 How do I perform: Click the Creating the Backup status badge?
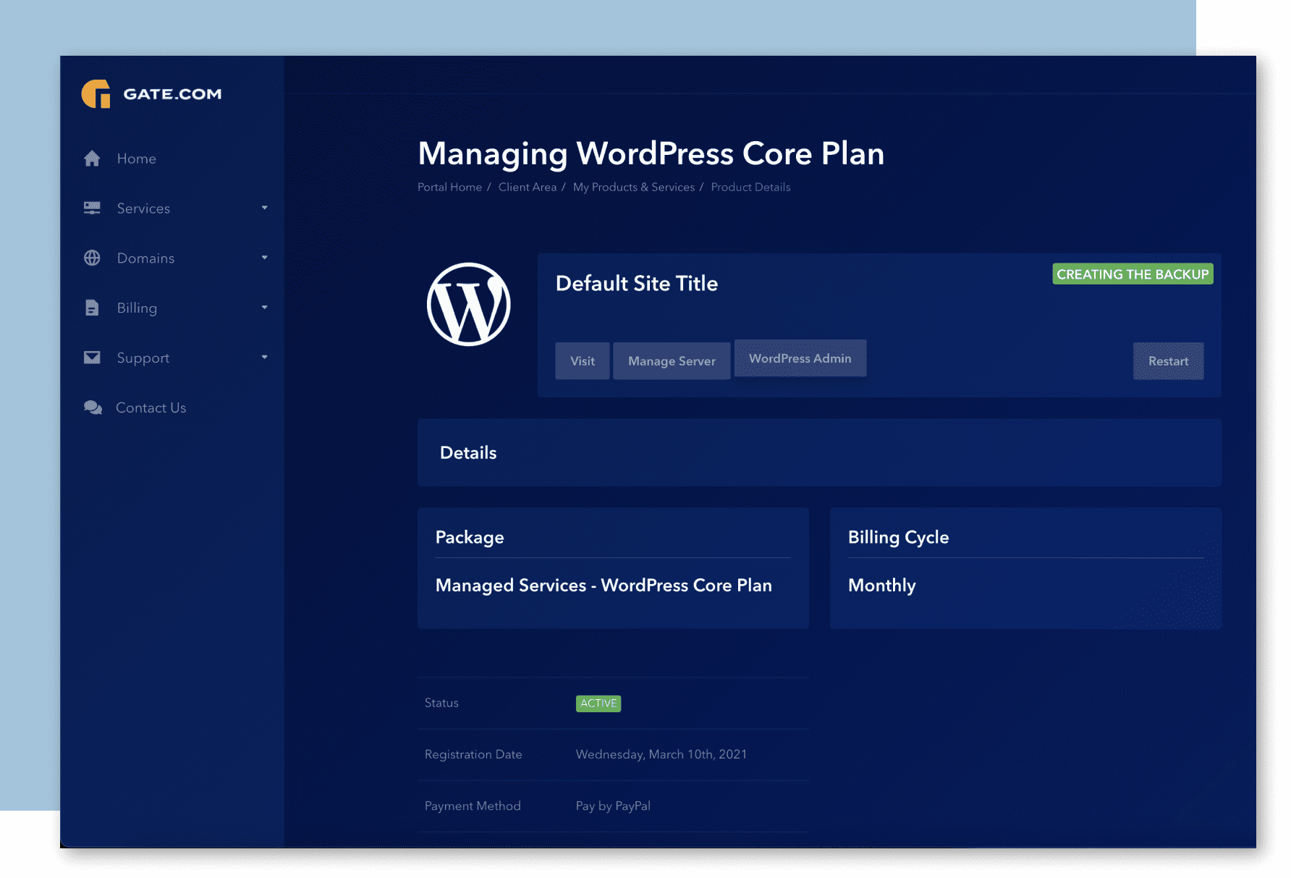point(1133,274)
